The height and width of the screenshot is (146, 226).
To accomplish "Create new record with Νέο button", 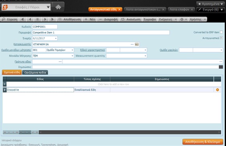I will (x=90, y=19).
